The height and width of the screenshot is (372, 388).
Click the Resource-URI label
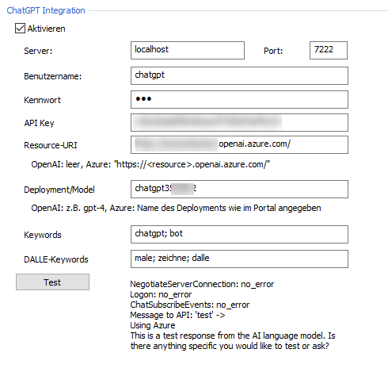51,145
